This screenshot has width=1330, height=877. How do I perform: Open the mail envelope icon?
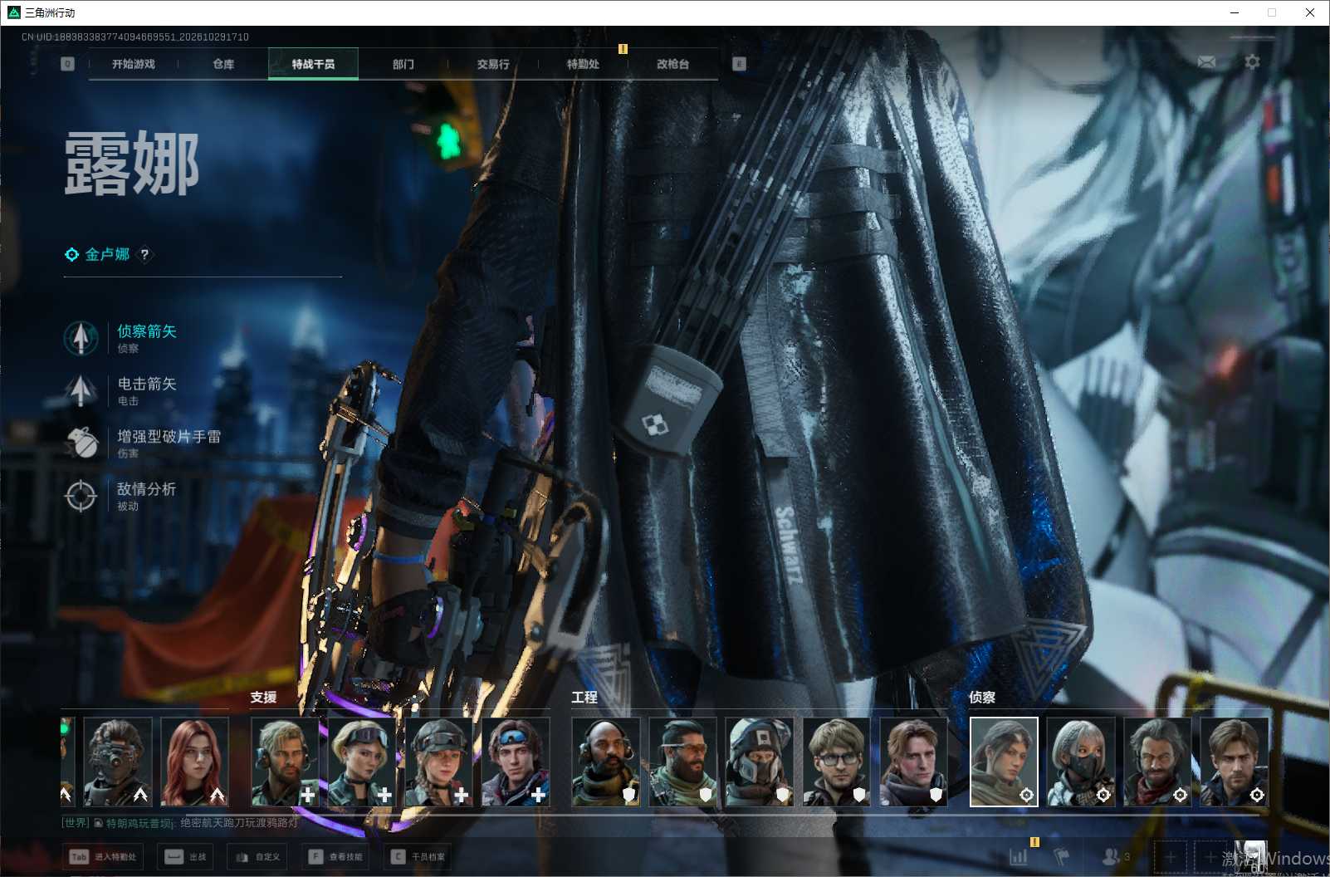(x=1207, y=62)
